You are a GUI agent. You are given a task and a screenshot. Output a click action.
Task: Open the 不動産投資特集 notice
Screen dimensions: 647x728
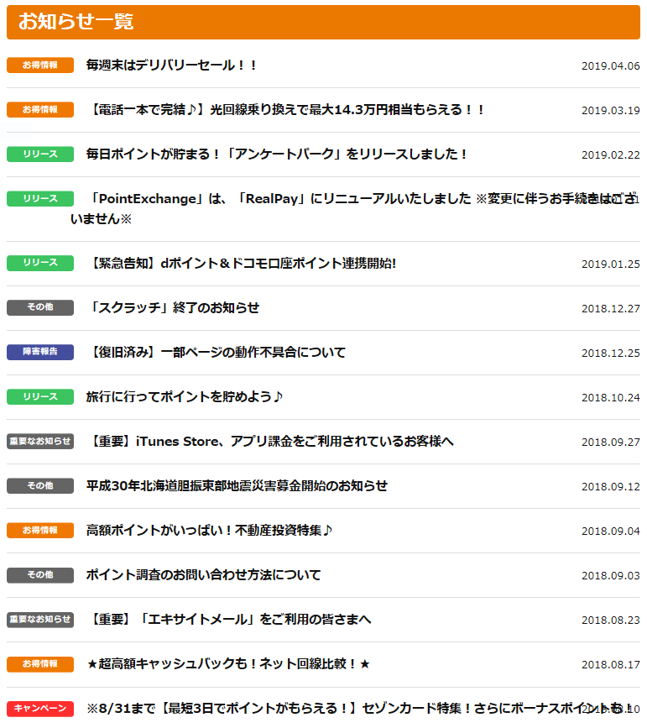209,530
